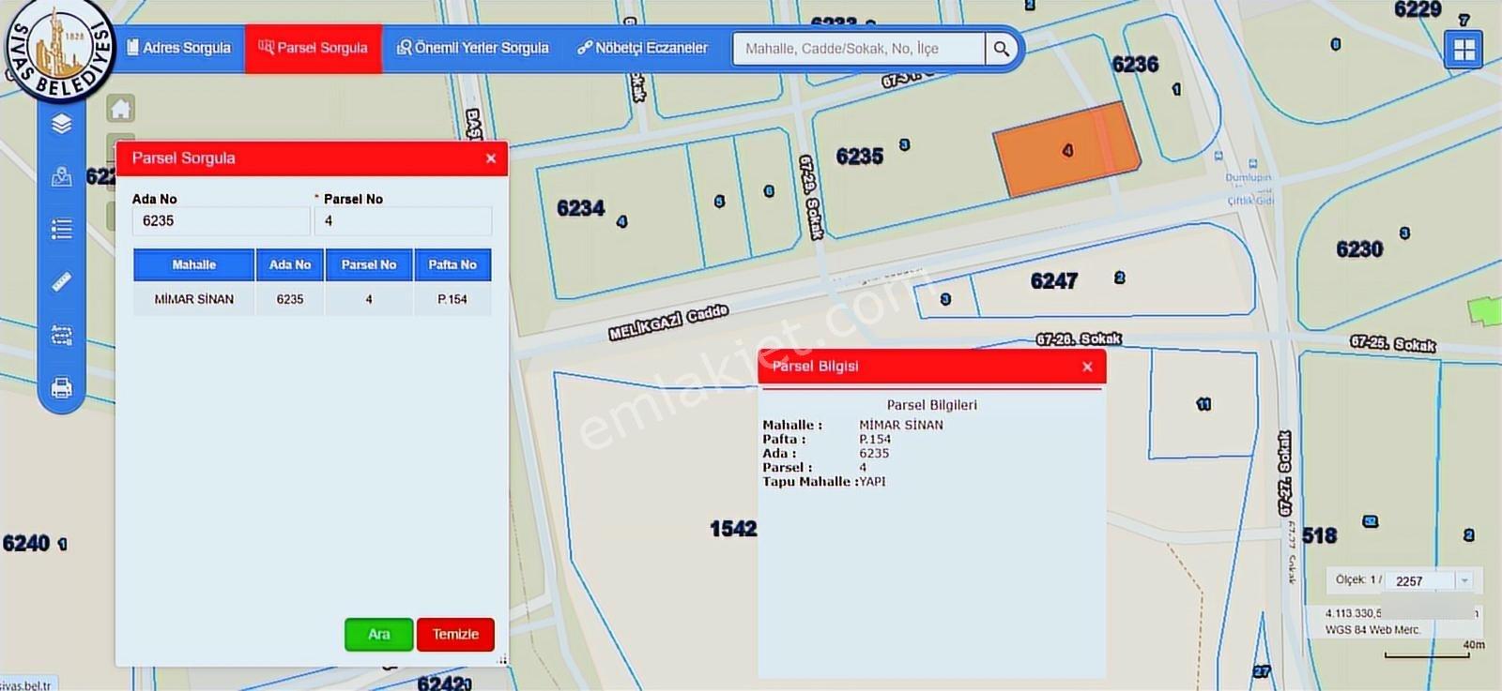This screenshot has height=691, width=1502.
Task: Focus the Parsel No input field
Action: pyautogui.click(x=403, y=221)
